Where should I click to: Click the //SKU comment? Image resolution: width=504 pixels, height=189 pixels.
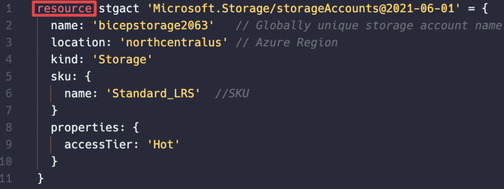232,94
